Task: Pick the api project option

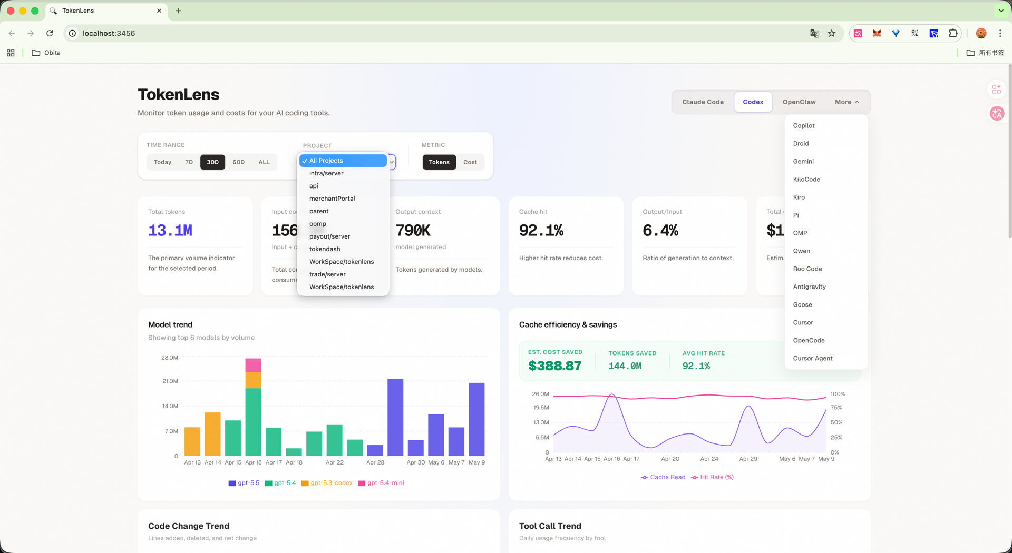Action: point(343,186)
